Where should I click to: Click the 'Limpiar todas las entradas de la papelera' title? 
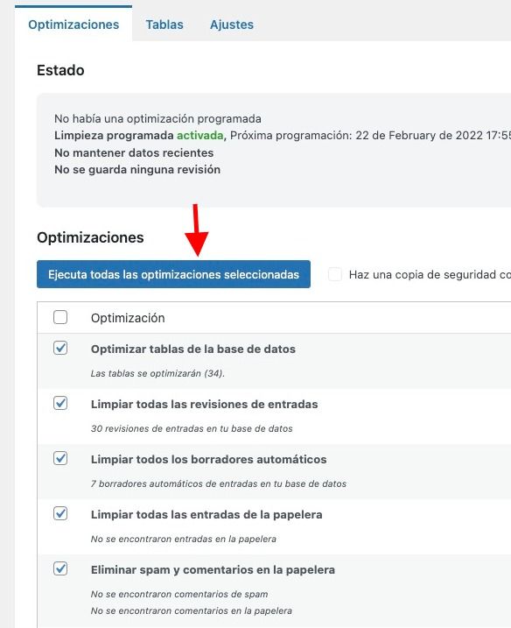pos(206,514)
